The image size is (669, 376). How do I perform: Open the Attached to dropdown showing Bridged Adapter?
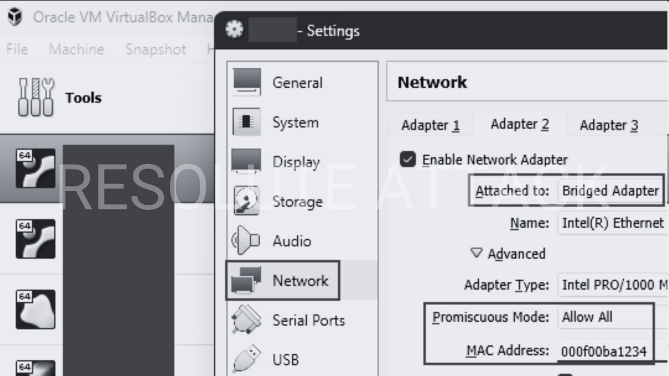[x=613, y=191]
